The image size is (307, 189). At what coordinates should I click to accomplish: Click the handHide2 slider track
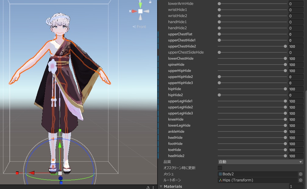pos(252,28)
